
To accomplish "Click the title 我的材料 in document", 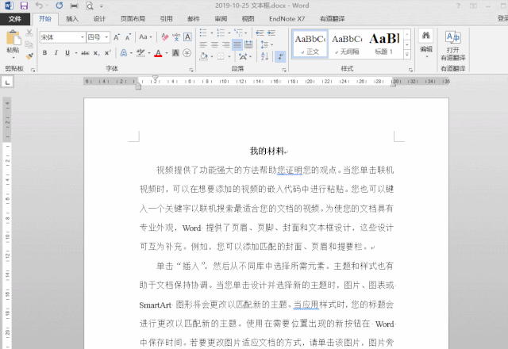I will 267,151.
